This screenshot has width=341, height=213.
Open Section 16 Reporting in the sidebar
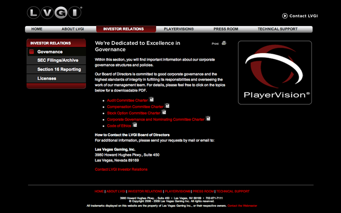59,69
